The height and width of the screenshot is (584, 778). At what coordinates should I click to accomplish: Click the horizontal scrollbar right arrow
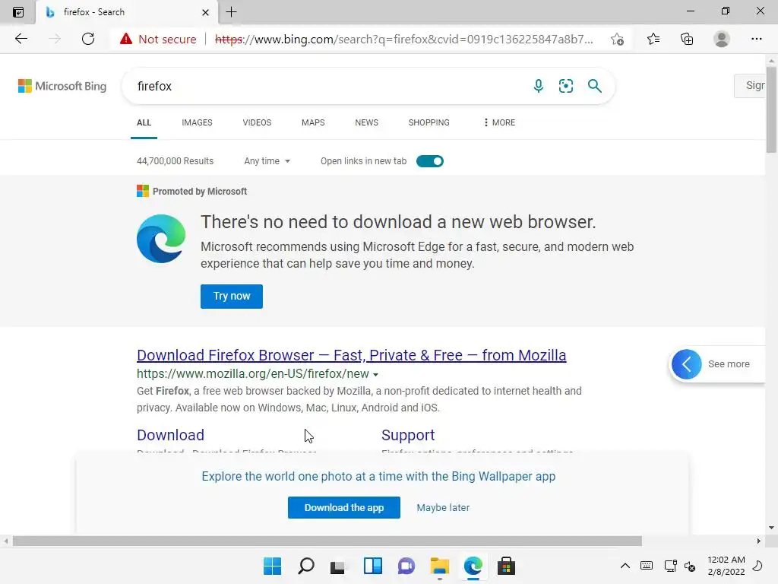[x=758, y=541]
